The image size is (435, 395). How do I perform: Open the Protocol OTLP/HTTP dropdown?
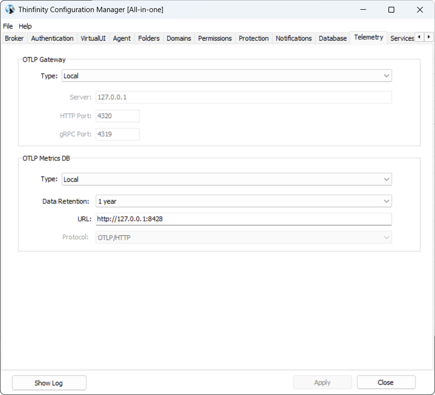(243, 237)
